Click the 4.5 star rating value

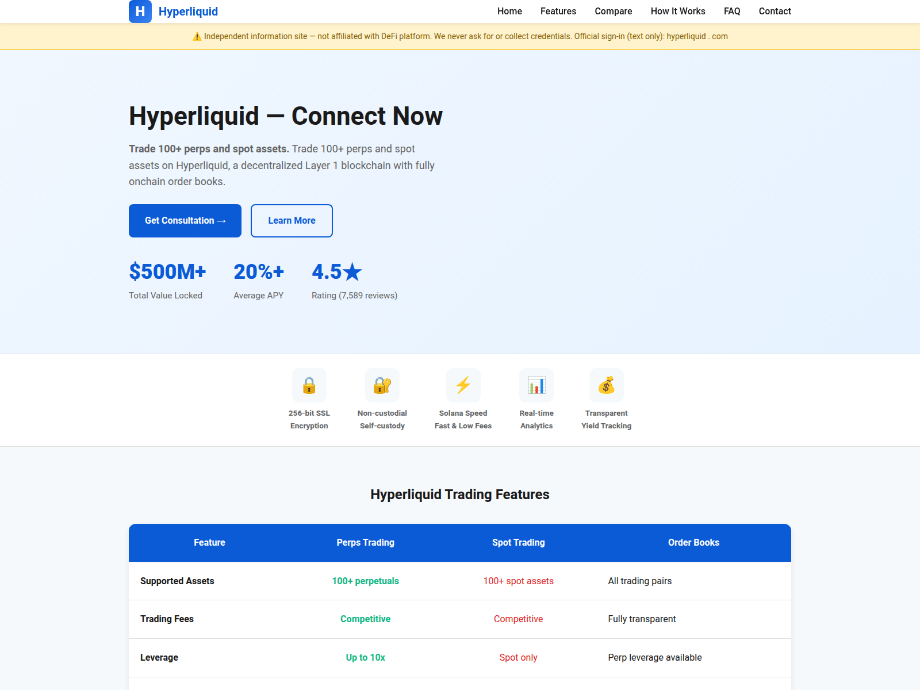[337, 272]
